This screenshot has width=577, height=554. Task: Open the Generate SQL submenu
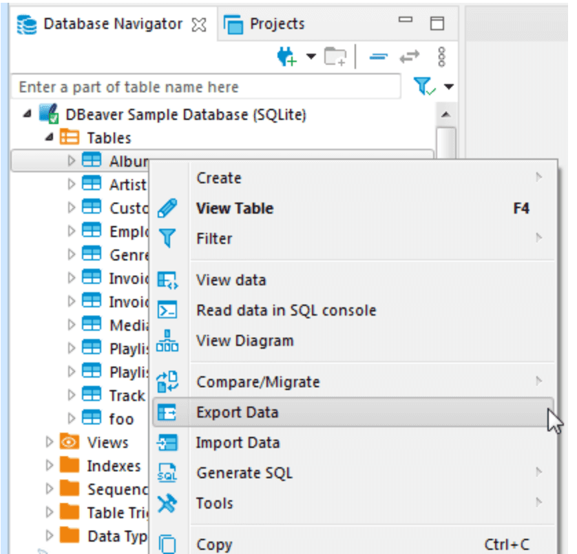coord(353,473)
